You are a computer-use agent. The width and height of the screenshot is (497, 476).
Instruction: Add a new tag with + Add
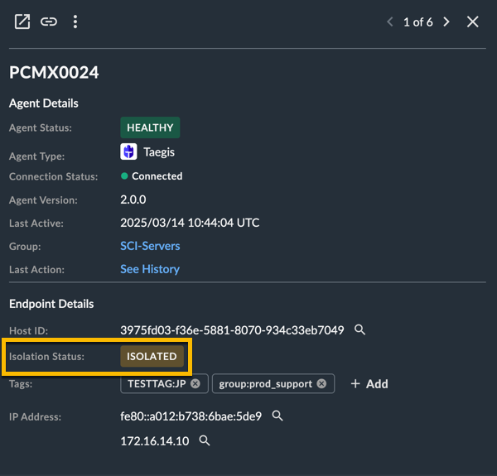[x=369, y=384]
